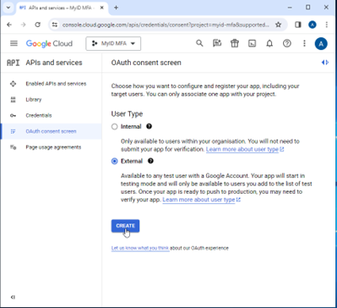Click the account avatar in Cloud header

[x=321, y=44]
